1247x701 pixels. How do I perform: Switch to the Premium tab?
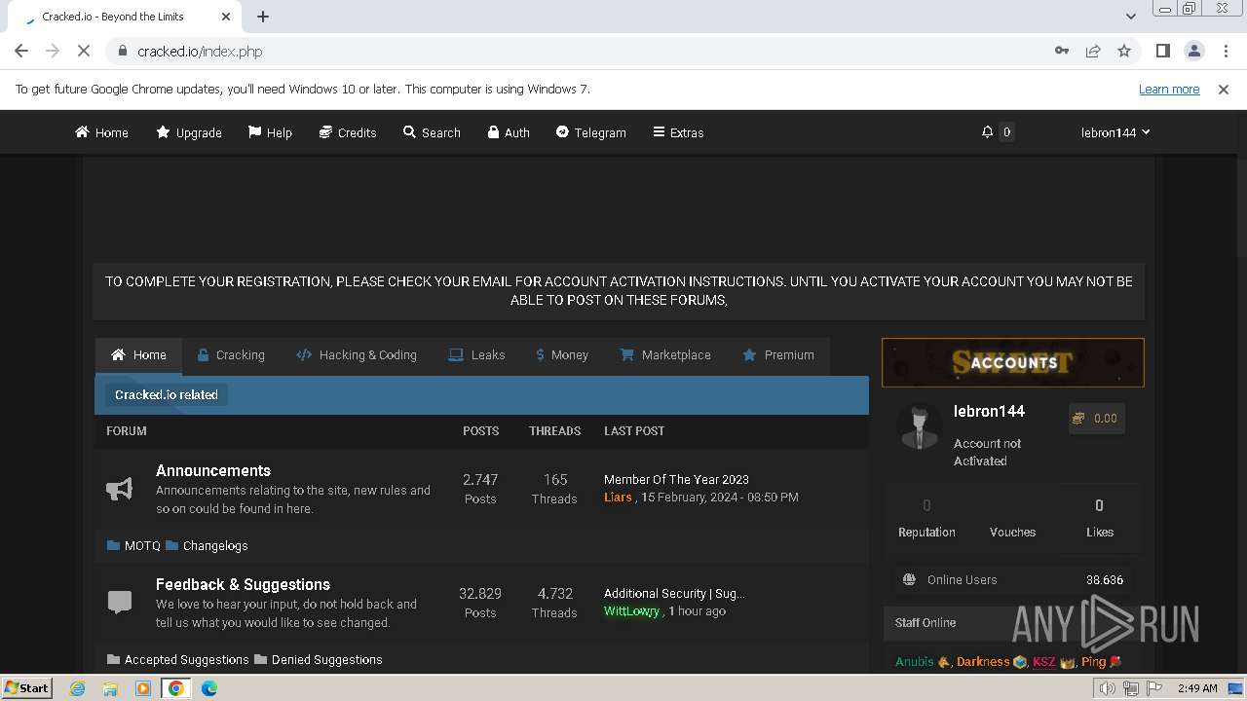(778, 355)
